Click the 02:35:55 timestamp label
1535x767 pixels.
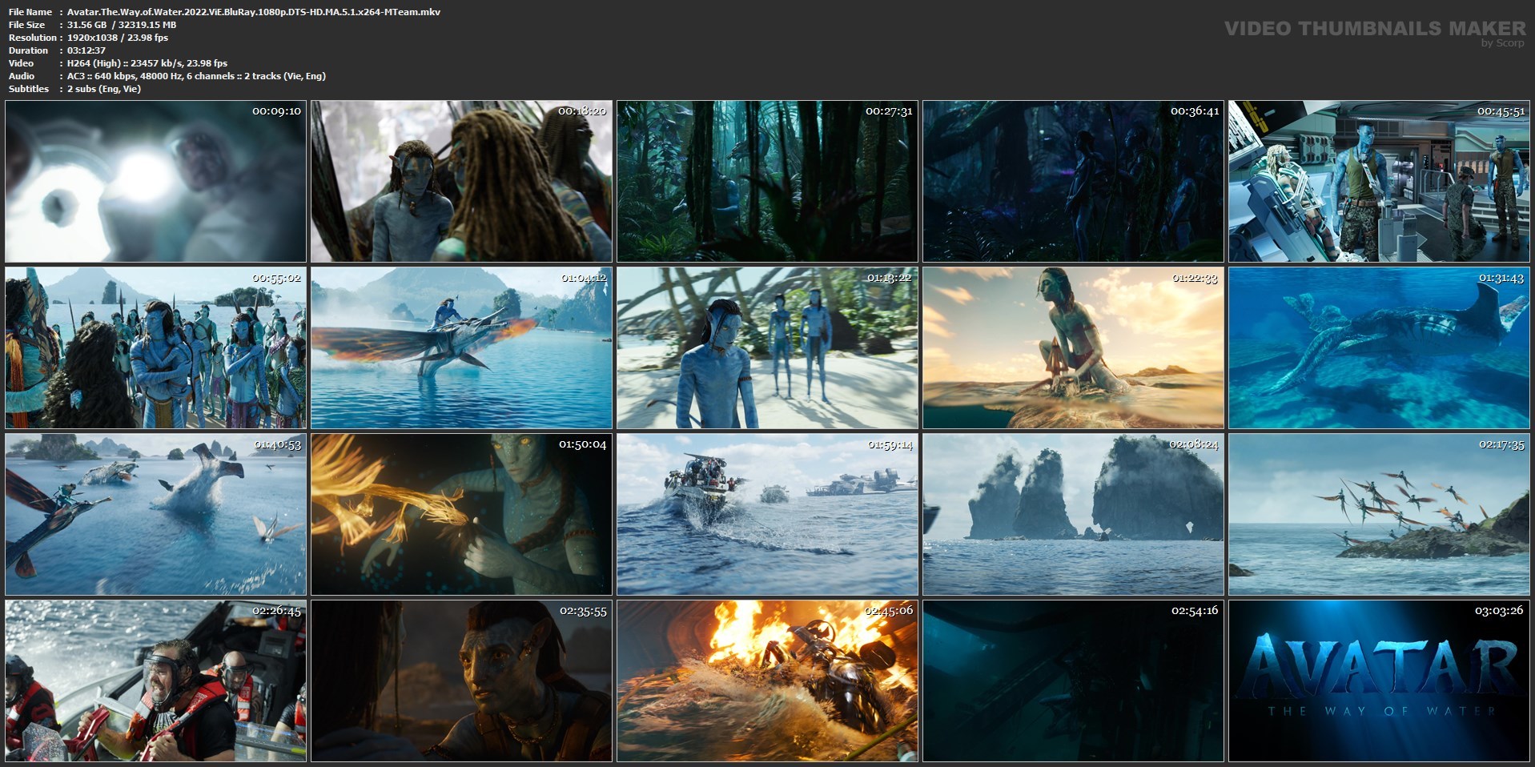582,611
